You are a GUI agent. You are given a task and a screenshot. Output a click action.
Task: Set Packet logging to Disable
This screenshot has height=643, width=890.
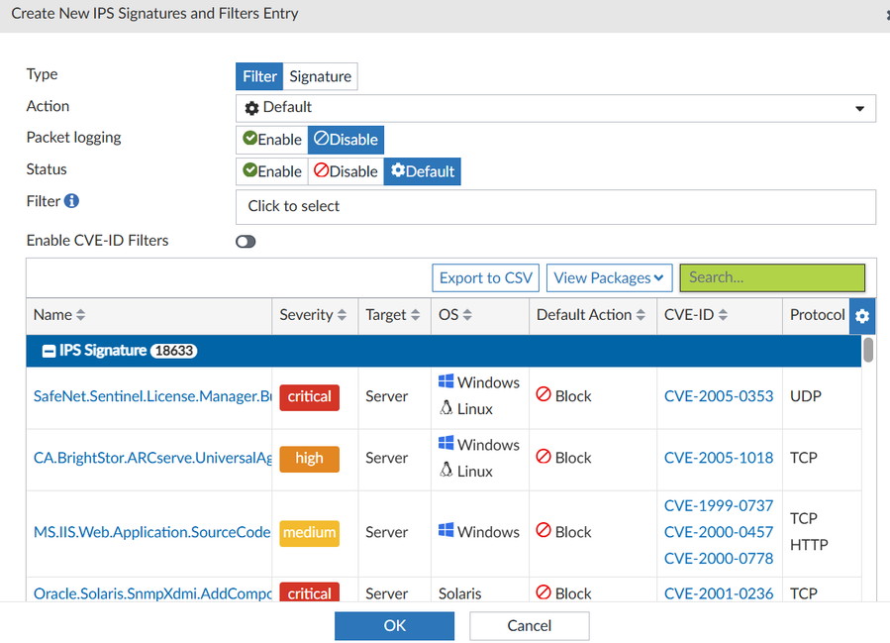pos(346,140)
